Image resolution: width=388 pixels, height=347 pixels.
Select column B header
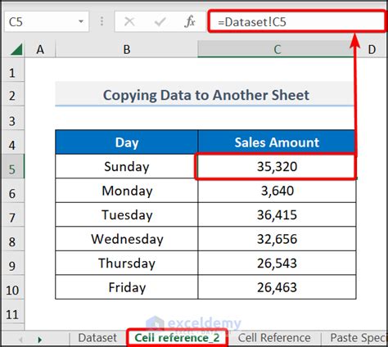click(x=127, y=50)
